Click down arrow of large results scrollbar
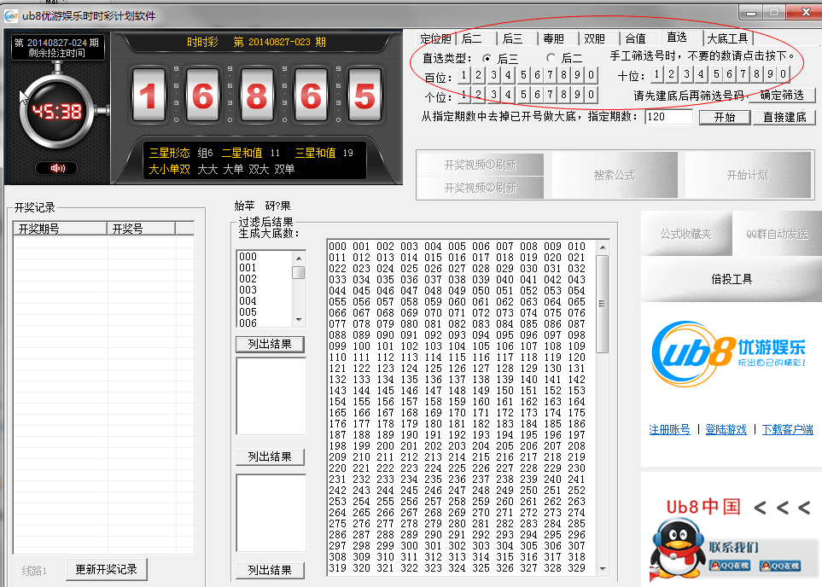Image resolution: width=822 pixels, height=587 pixels. 602,568
